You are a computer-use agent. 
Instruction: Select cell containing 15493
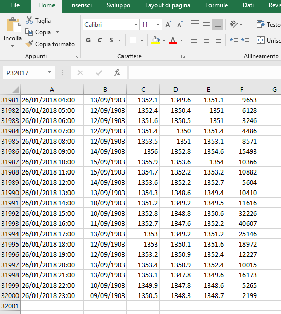242,151
